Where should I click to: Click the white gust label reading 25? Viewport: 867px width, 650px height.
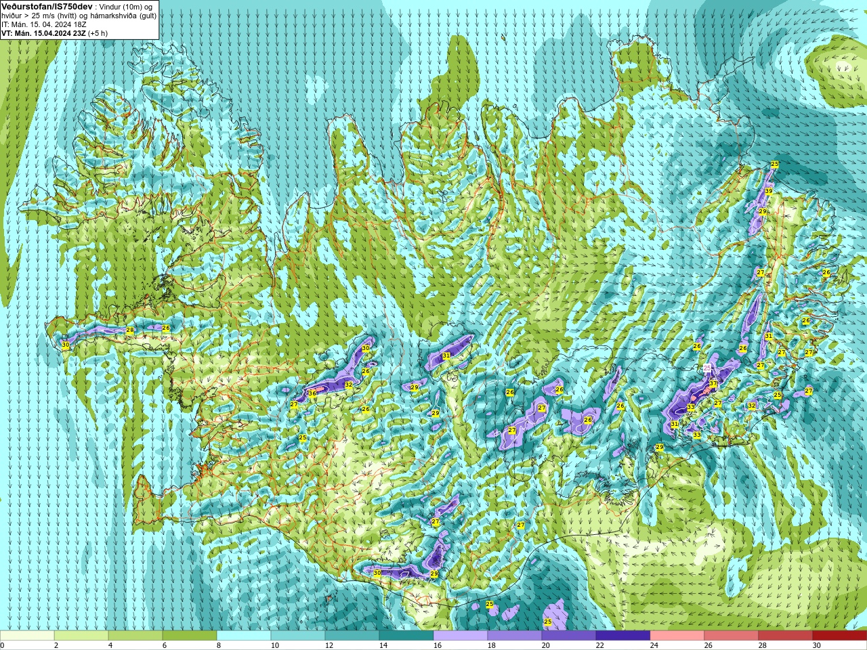tap(707, 367)
